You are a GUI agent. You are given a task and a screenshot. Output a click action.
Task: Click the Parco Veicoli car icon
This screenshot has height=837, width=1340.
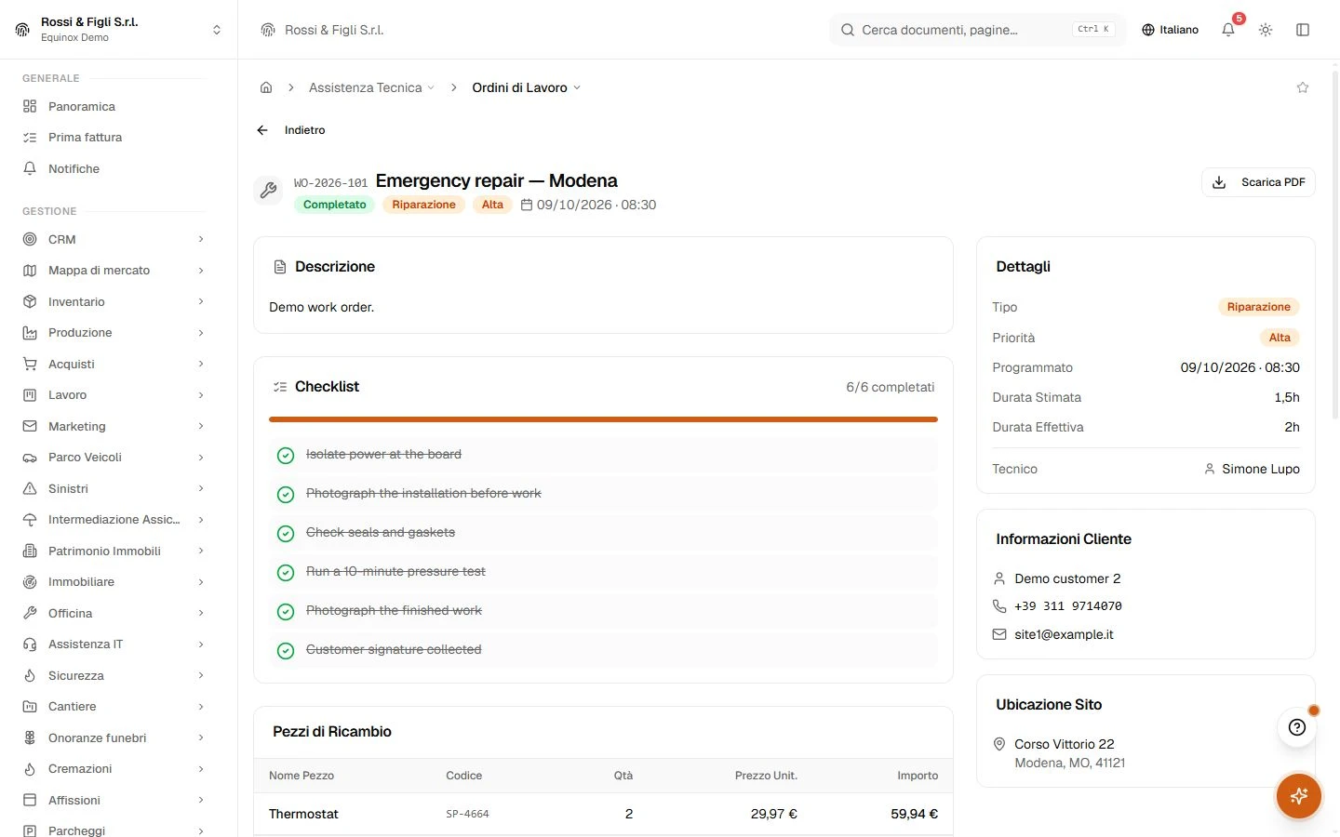pyautogui.click(x=30, y=458)
